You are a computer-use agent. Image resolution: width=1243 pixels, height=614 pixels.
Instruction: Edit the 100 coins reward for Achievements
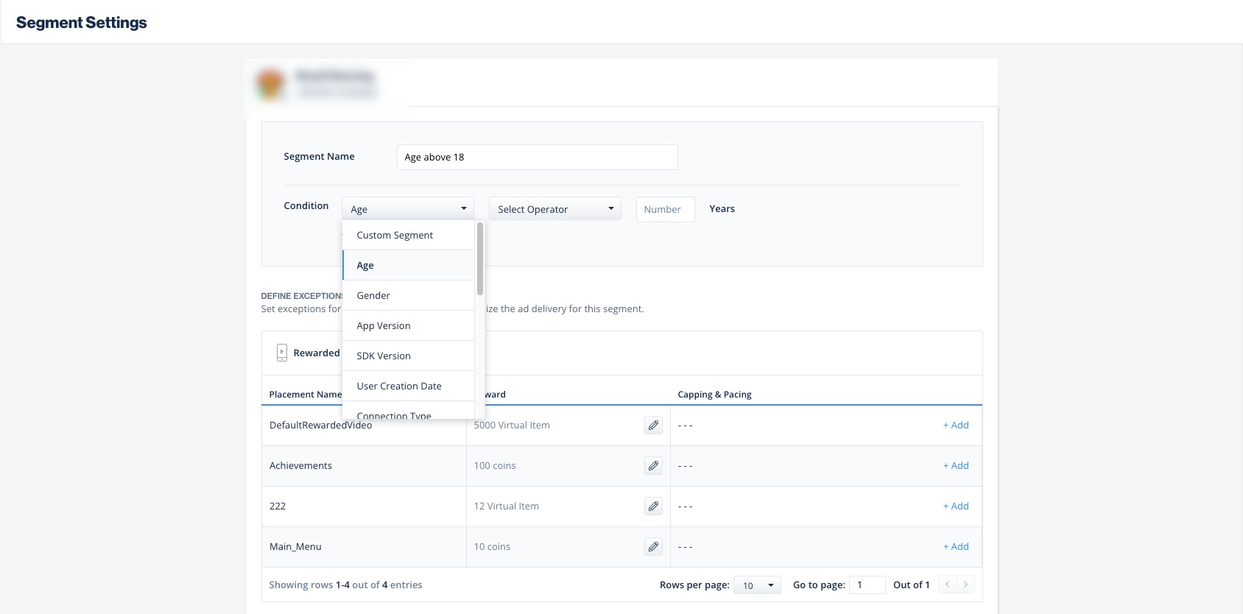(x=653, y=466)
